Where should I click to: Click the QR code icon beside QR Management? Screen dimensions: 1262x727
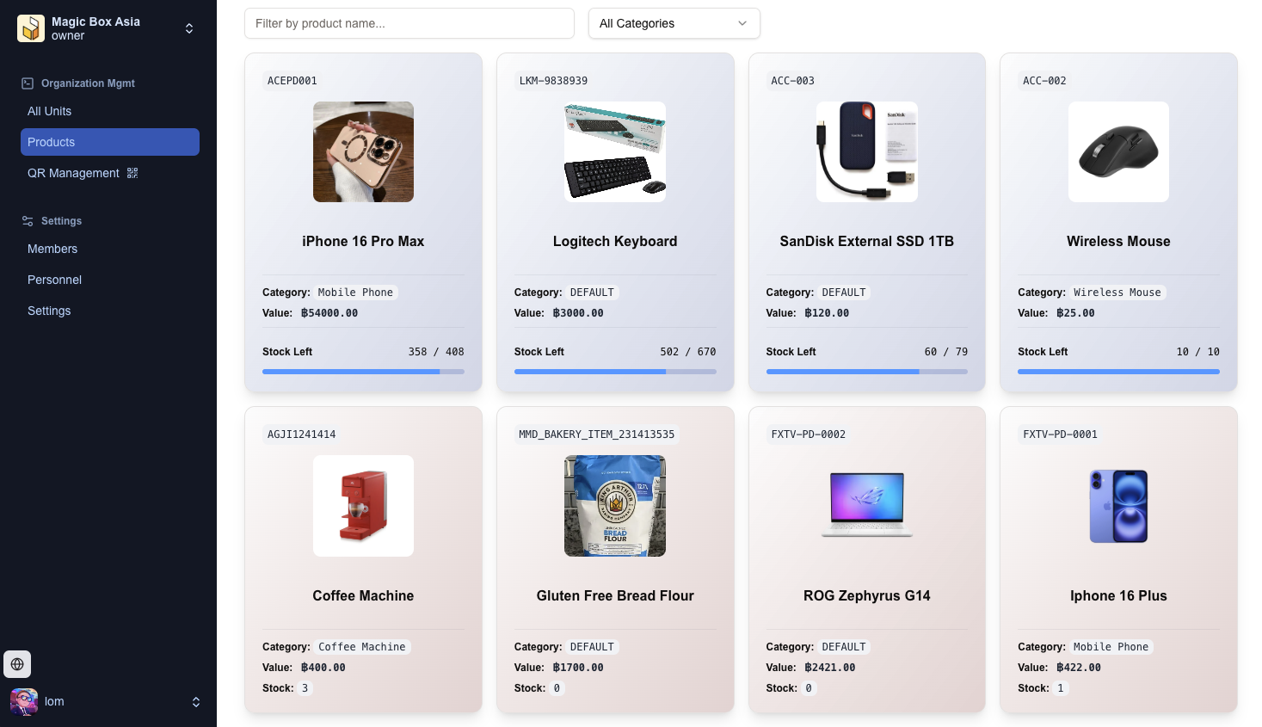[132, 173]
